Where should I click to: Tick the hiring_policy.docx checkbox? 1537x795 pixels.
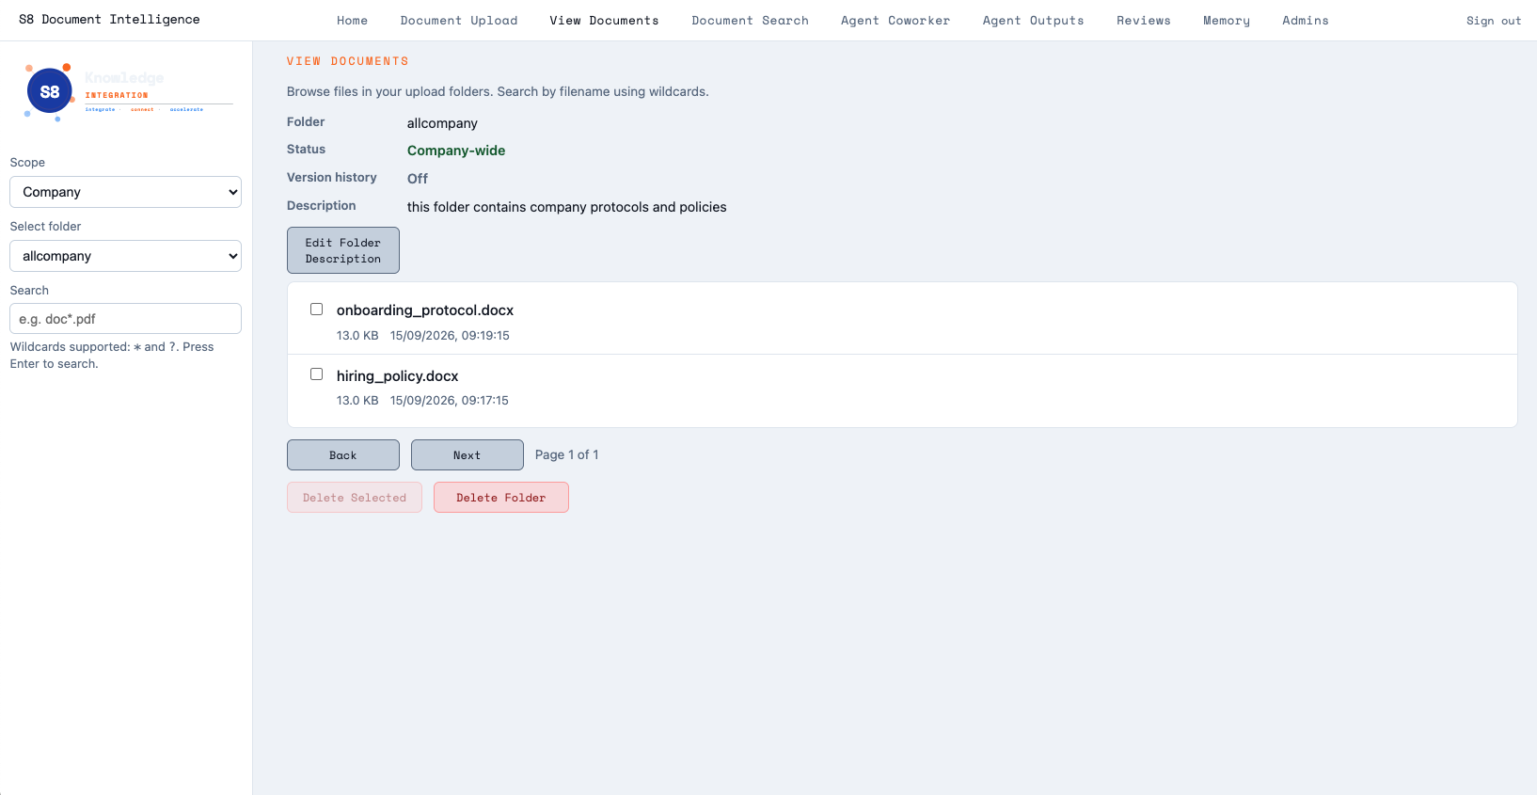317,374
